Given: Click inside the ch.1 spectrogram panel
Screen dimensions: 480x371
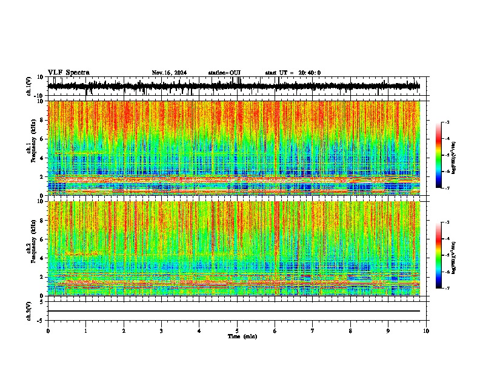Looking at the screenshot, I should pos(234,148).
